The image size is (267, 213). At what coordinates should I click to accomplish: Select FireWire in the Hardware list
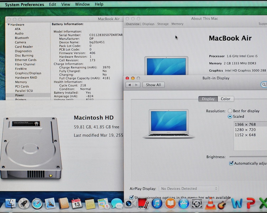pos(21,69)
